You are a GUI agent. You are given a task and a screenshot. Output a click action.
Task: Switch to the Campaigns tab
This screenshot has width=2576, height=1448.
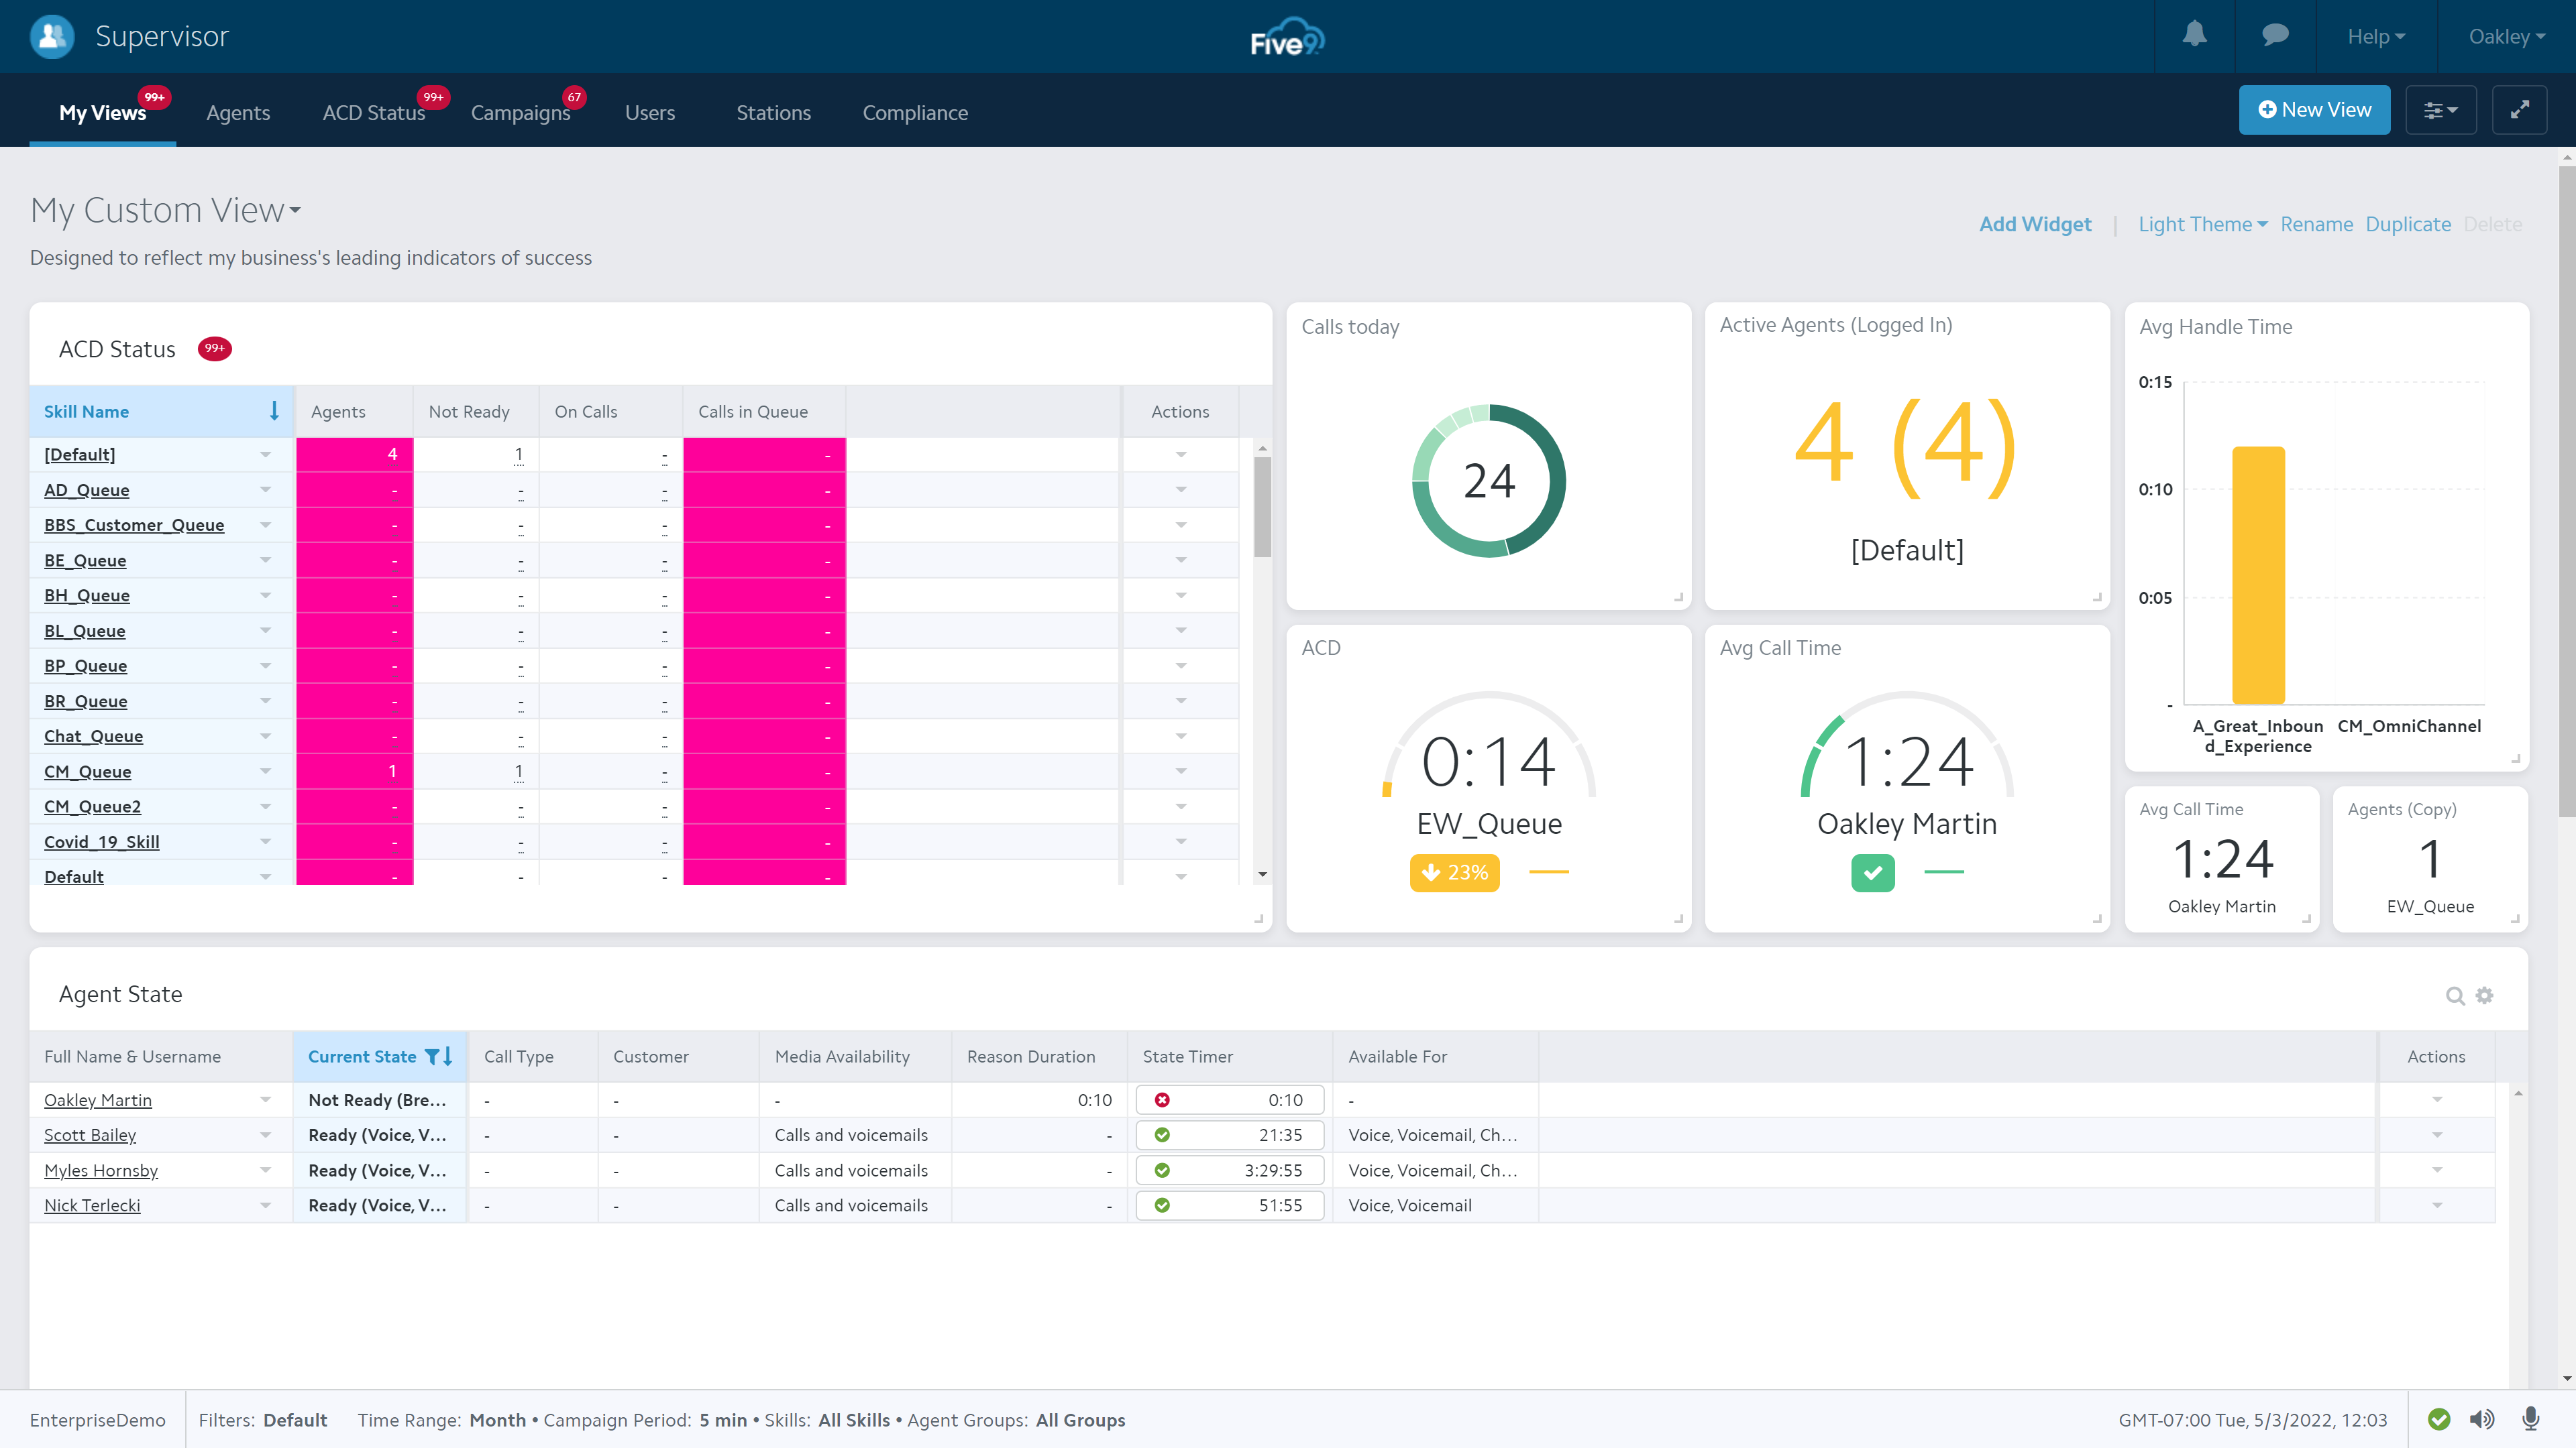[521, 113]
